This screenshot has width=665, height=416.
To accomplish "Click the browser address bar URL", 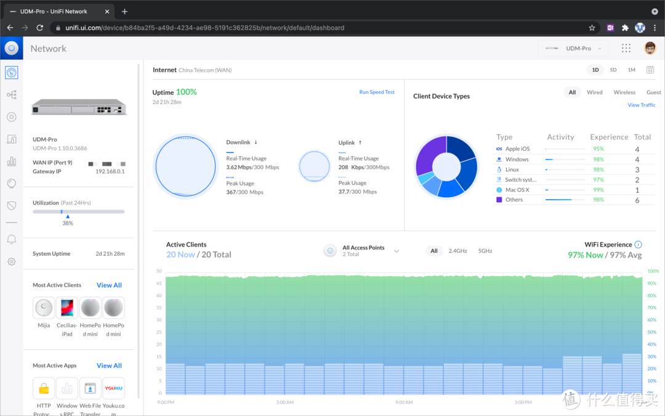I will click(x=204, y=28).
